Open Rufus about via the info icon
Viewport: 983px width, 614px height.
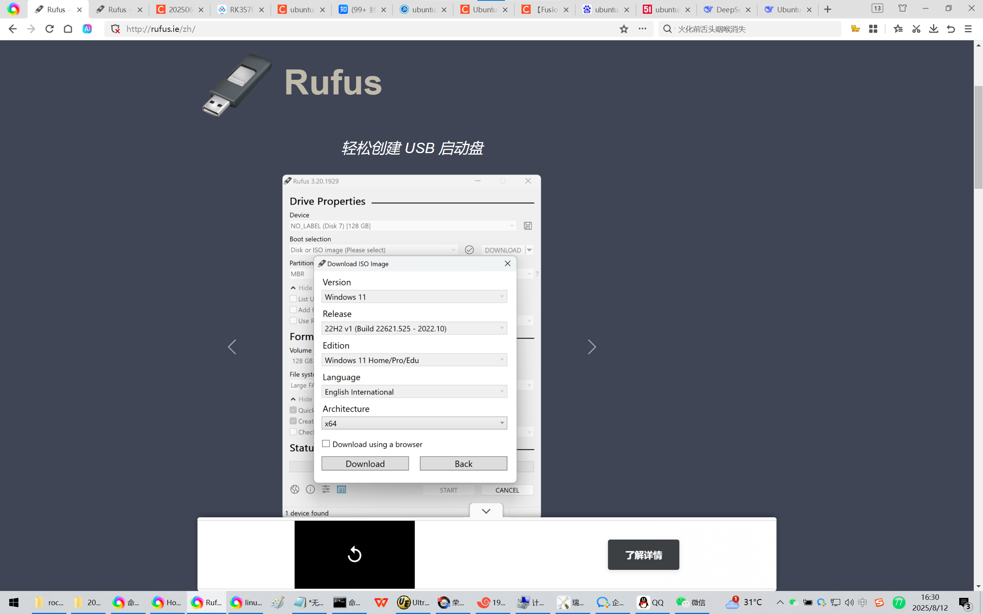pos(310,489)
